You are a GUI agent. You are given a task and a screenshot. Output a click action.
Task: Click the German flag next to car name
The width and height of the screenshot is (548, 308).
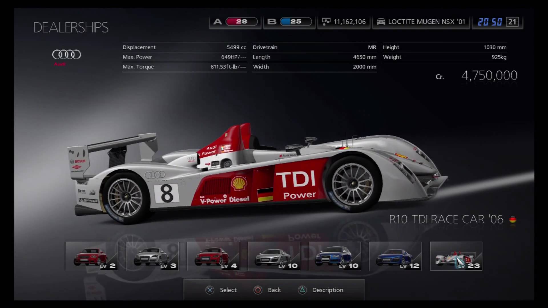[x=513, y=220]
